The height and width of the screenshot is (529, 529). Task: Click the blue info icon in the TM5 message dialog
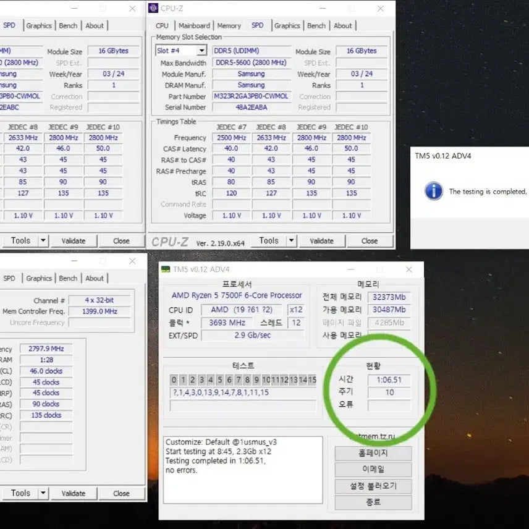(434, 191)
